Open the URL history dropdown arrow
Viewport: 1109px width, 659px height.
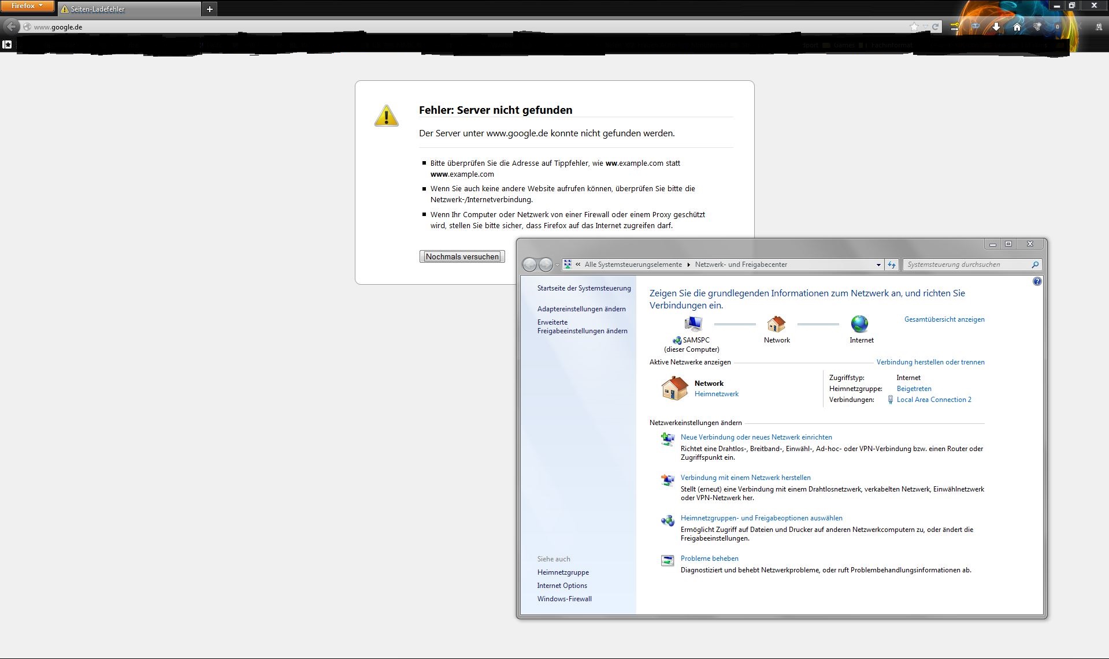925,27
